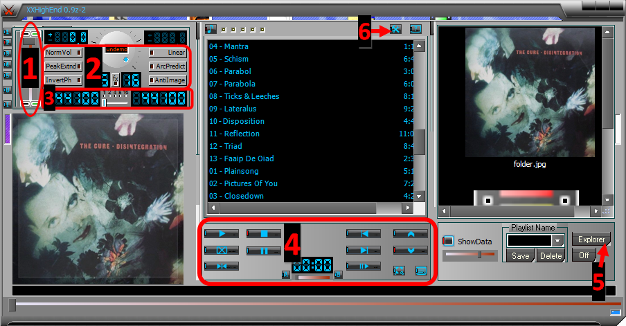Screen dimensions: 626x326
Task: Select track 13 - Faaip De Oiad
Action: point(310,159)
